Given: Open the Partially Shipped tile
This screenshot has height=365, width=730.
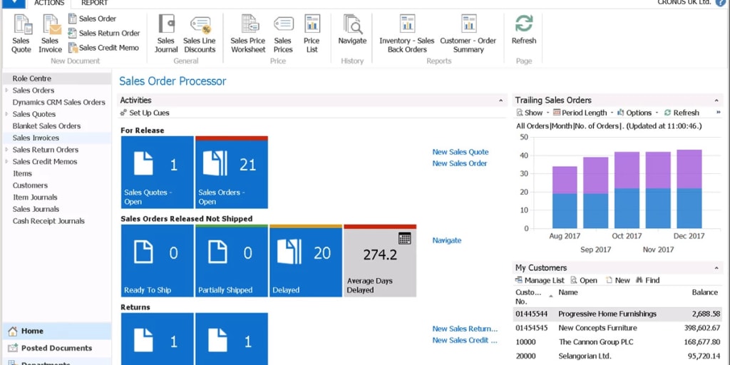Looking at the screenshot, I should (x=232, y=261).
